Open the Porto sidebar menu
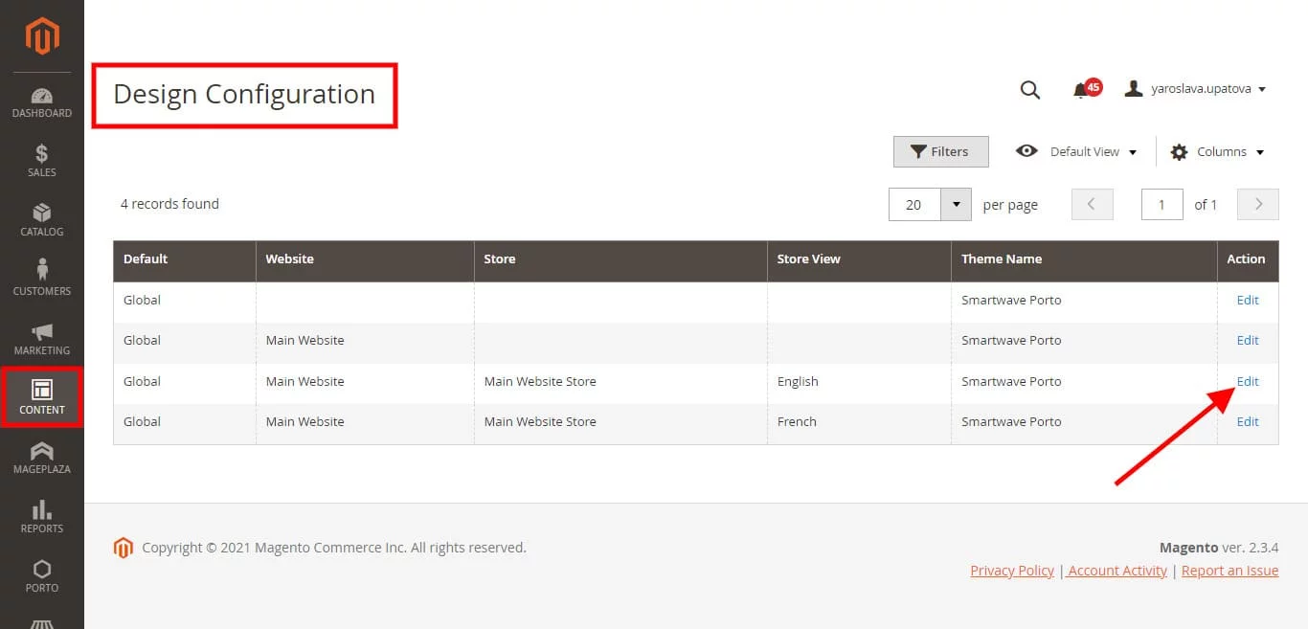The height and width of the screenshot is (629, 1308). (42, 576)
